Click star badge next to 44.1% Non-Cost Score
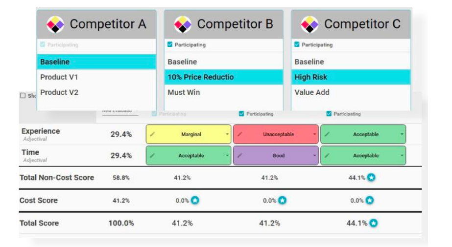This screenshot has width=452, height=247. click(371, 178)
